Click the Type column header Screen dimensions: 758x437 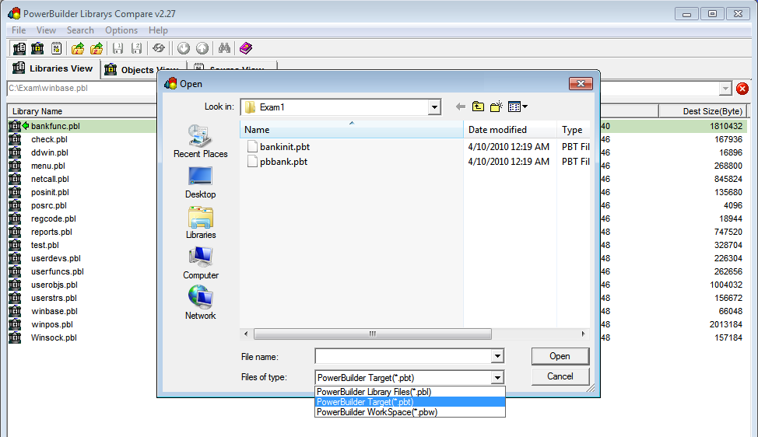click(574, 130)
